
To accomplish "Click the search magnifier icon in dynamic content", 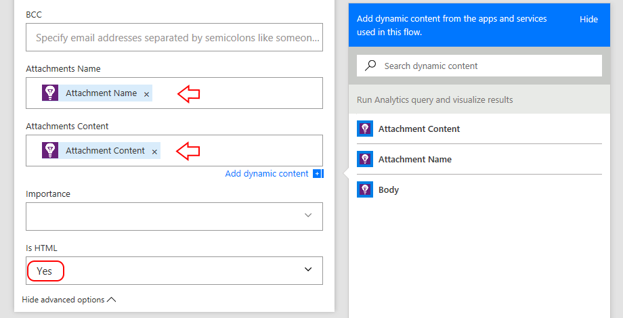I will pyautogui.click(x=370, y=66).
